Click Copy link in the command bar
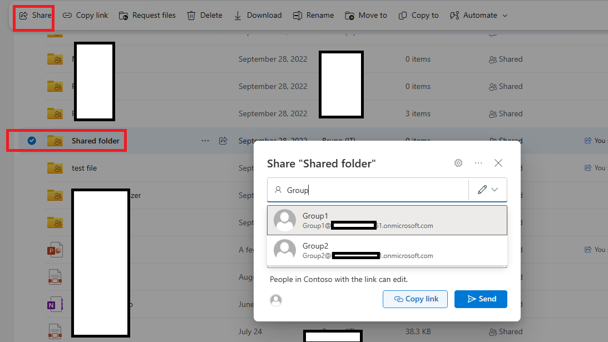 click(x=85, y=16)
